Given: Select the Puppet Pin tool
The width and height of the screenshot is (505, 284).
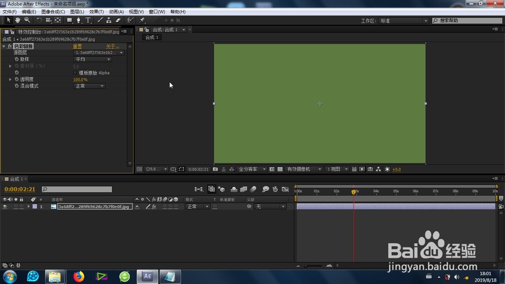Looking at the screenshot, I should click(142, 20).
